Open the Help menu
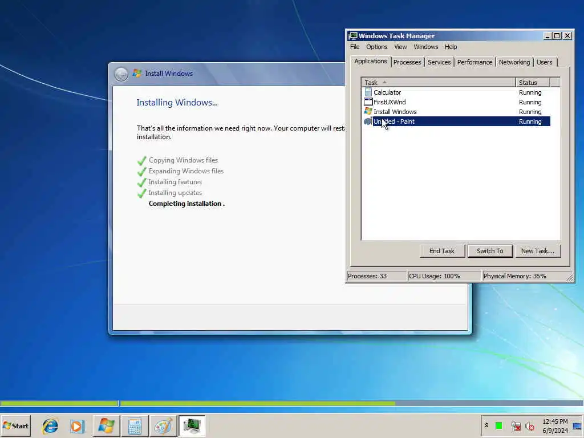This screenshot has height=438, width=584. click(x=451, y=47)
